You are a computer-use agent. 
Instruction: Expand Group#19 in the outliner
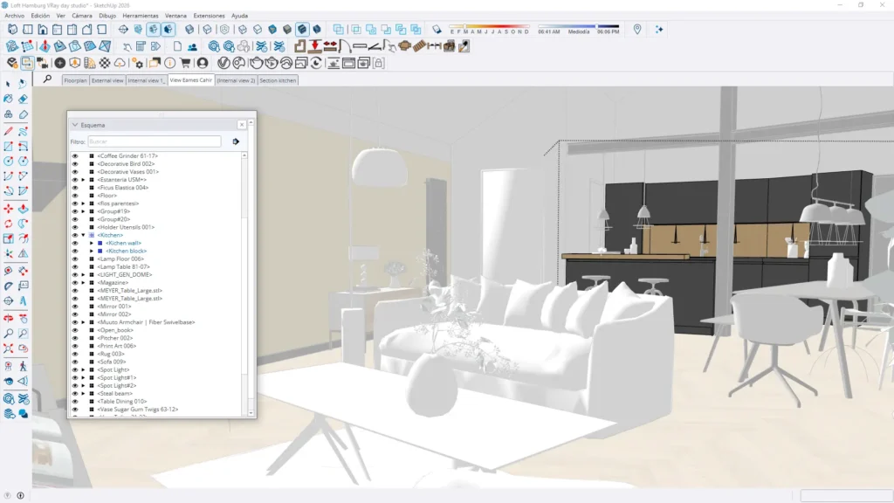click(x=83, y=211)
